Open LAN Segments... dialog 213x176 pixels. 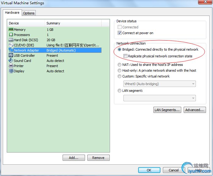(167, 110)
